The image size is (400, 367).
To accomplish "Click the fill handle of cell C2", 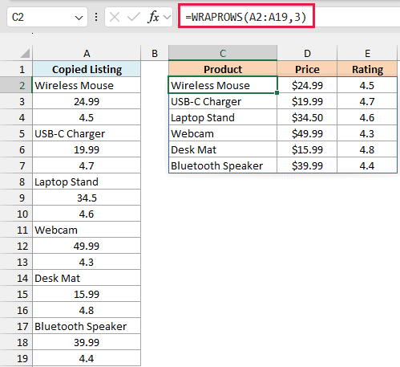I will coord(277,92).
